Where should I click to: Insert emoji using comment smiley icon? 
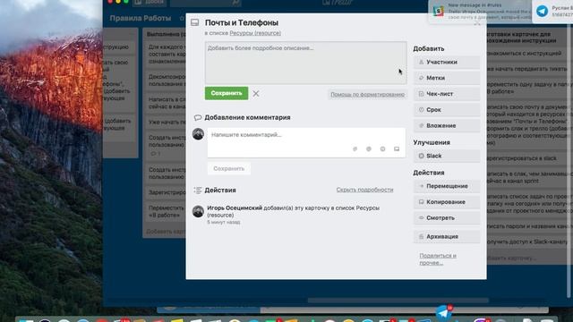pos(382,149)
